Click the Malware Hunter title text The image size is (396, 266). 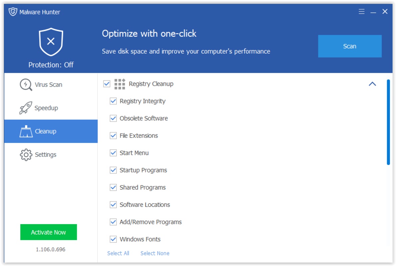(x=40, y=12)
